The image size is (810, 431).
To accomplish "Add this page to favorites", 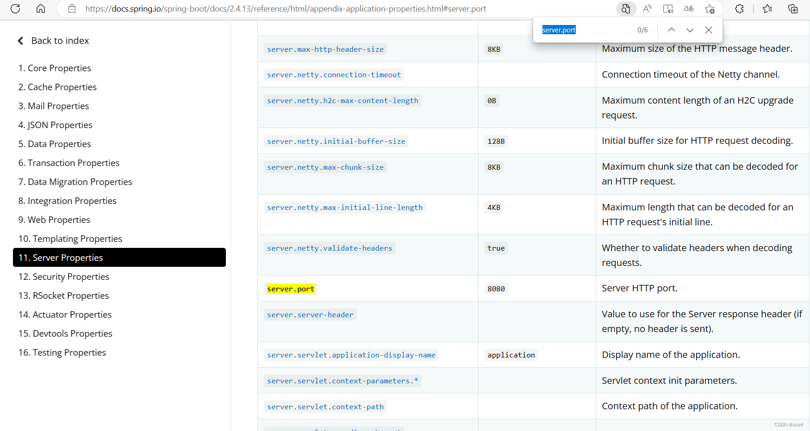I will (710, 8).
